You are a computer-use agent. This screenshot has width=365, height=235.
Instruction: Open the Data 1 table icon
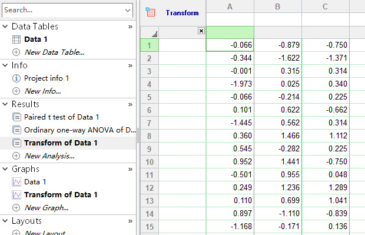pyautogui.click(x=16, y=39)
